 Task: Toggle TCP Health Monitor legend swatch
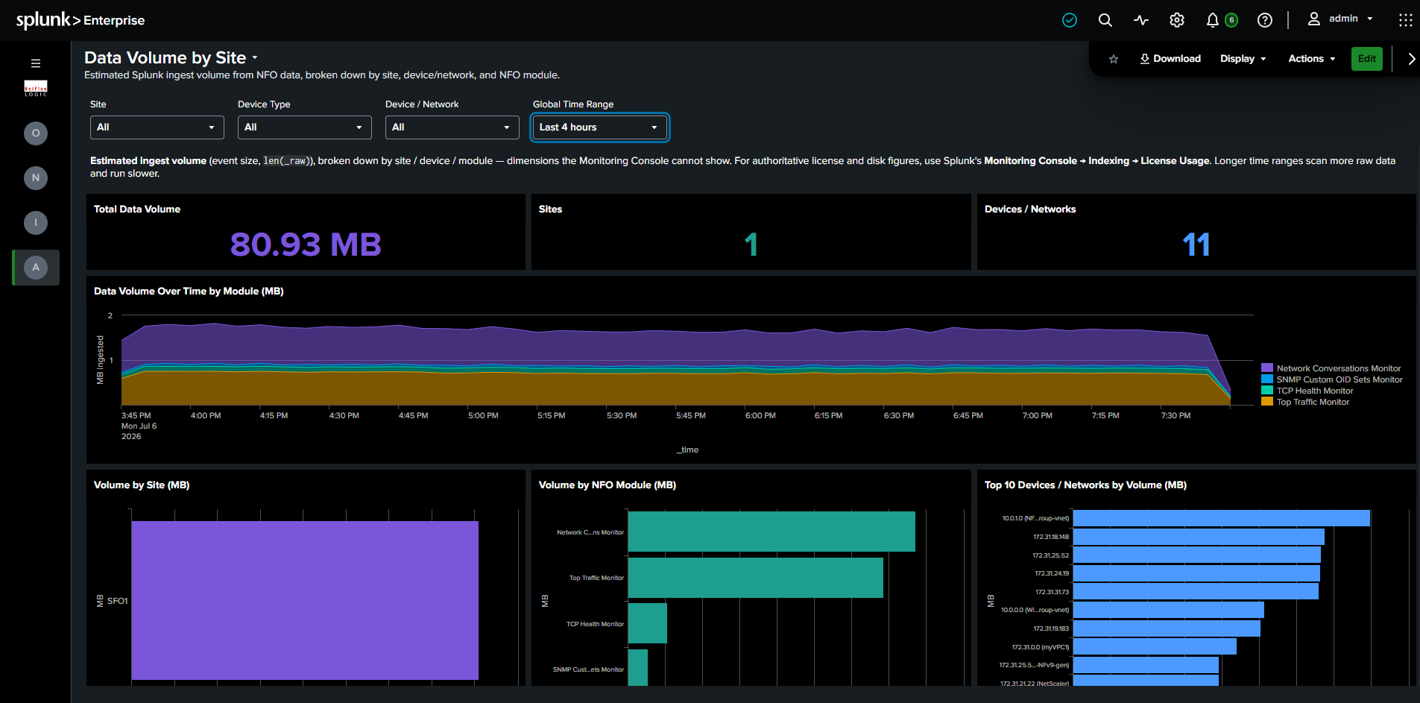tap(1266, 391)
